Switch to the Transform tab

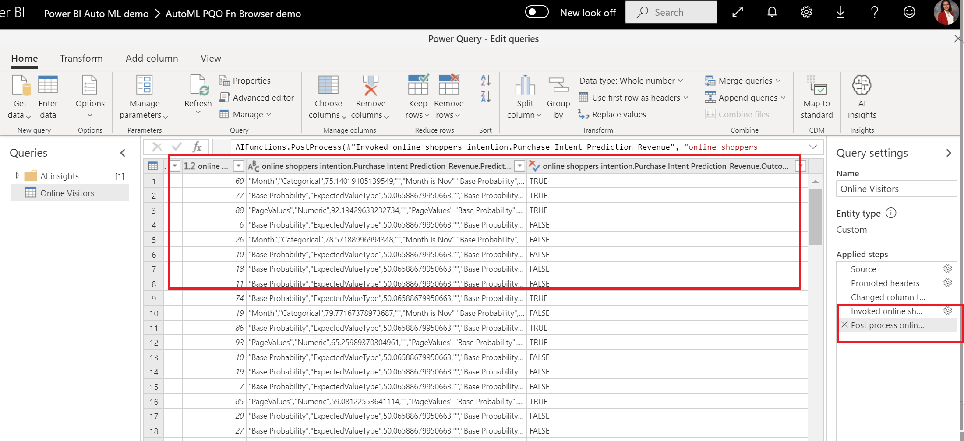point(81,58)
